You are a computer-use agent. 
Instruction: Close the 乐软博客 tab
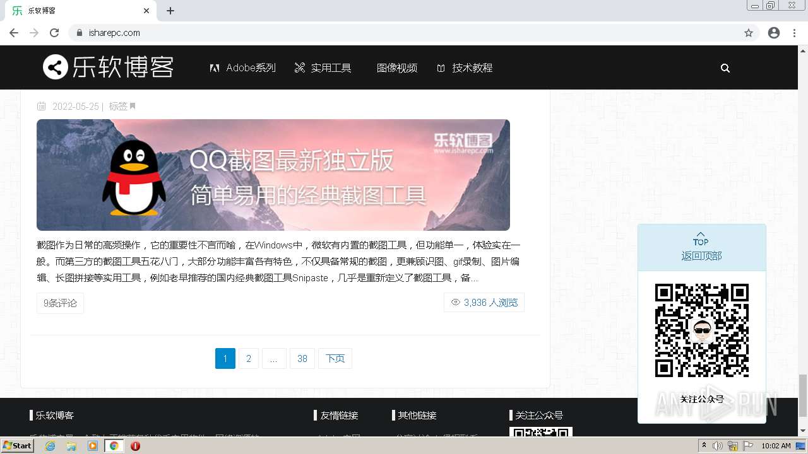coord(146,11)
